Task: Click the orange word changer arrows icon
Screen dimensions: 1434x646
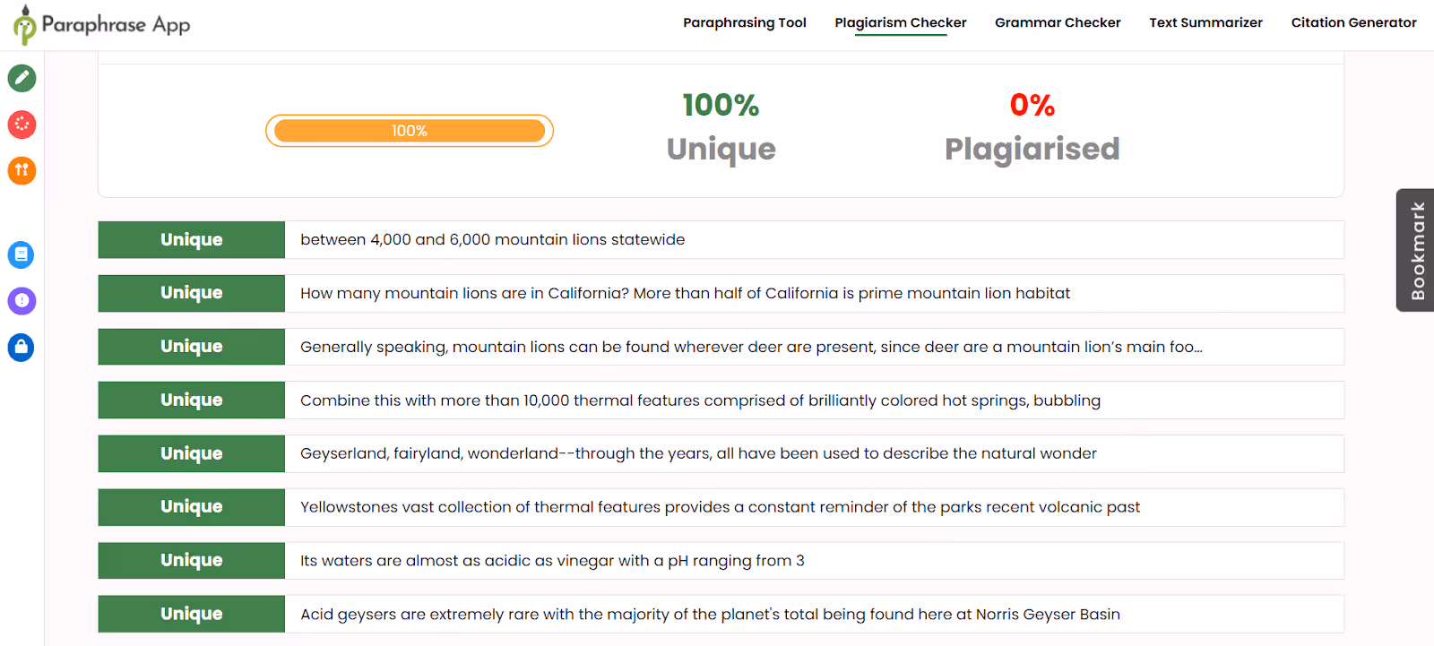Action: click(21, 170)
